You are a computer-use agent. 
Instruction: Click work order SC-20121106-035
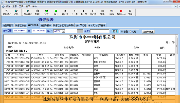pos(40,62)
